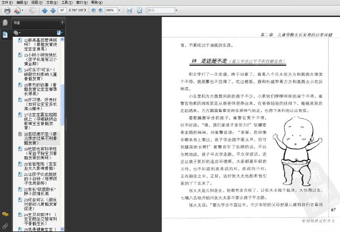Viewport: 340px width, 232px height.
Task: Click the fit one full page icon
Action: (139, 10)
